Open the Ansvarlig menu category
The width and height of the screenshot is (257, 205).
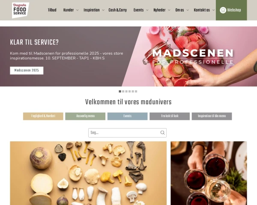85,116
